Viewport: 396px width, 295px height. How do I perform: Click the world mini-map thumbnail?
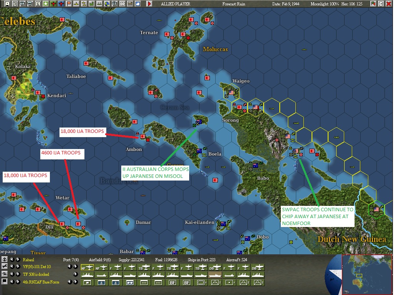[367, 275]
